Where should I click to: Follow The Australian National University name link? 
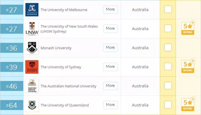pos(68,86)
